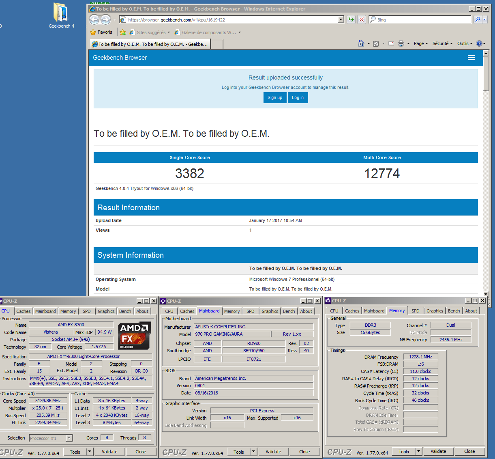The image size is (495, 459).
Task: Expand the Processor #1 selection combo box
Action: pos(51,438)
